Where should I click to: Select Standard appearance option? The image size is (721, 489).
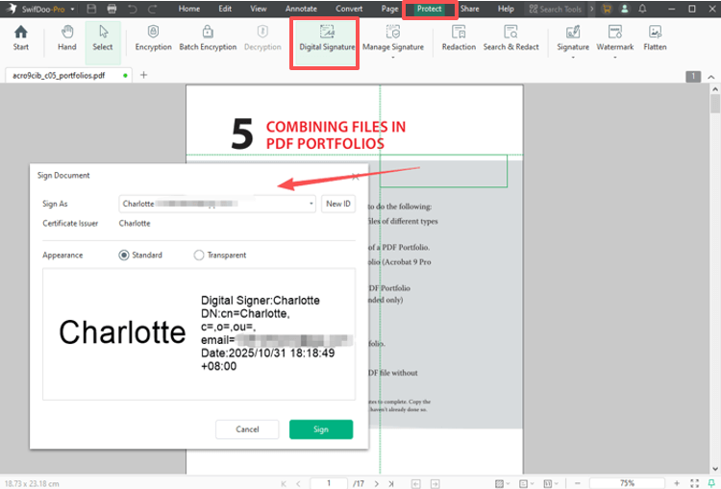pos(124,256)
